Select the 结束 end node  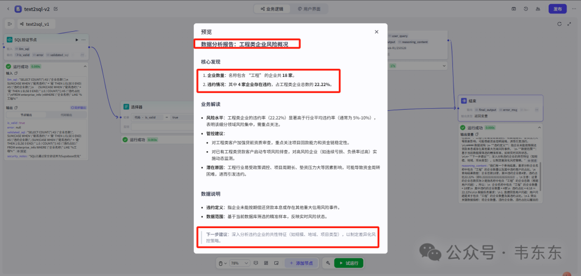click(x=501, y=108)
